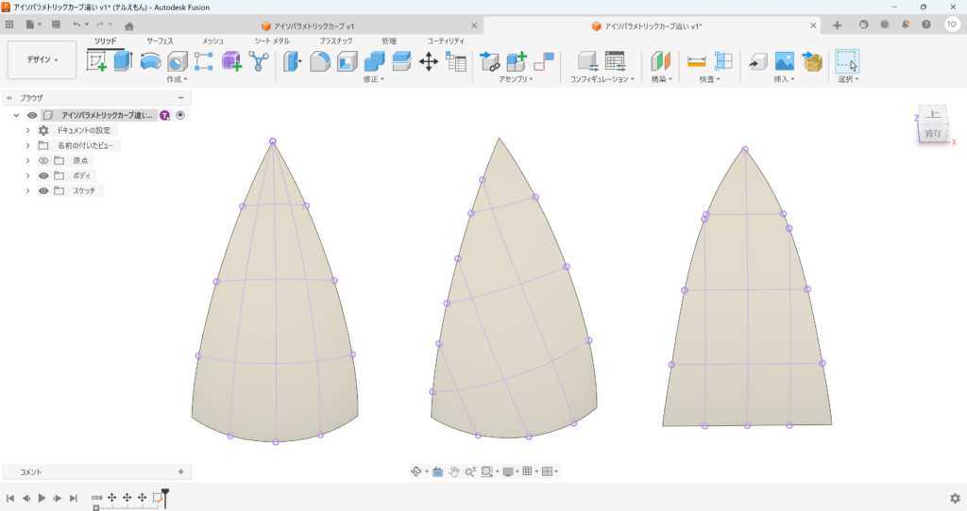Screen dimensions: 967x511
Task: Click the Insert image icon in 挿入
Action: pos(785,61)
